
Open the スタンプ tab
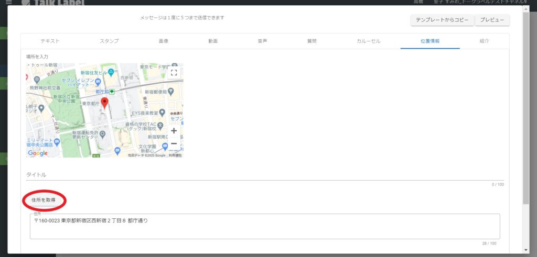[x=109, y=41]
